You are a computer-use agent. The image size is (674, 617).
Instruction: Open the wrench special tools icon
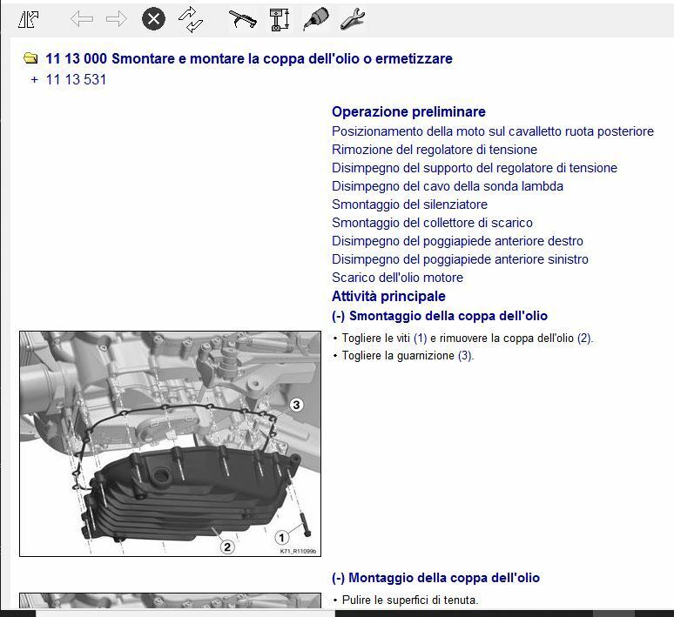pyautogui.click(x=352, y=18)
